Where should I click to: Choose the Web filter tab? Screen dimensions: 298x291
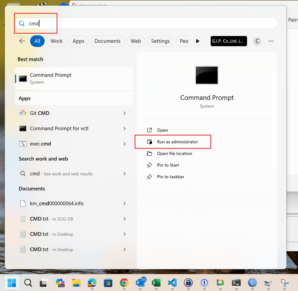coord(136,41)
